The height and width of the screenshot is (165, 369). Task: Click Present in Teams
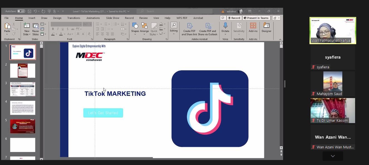point(256,18)
